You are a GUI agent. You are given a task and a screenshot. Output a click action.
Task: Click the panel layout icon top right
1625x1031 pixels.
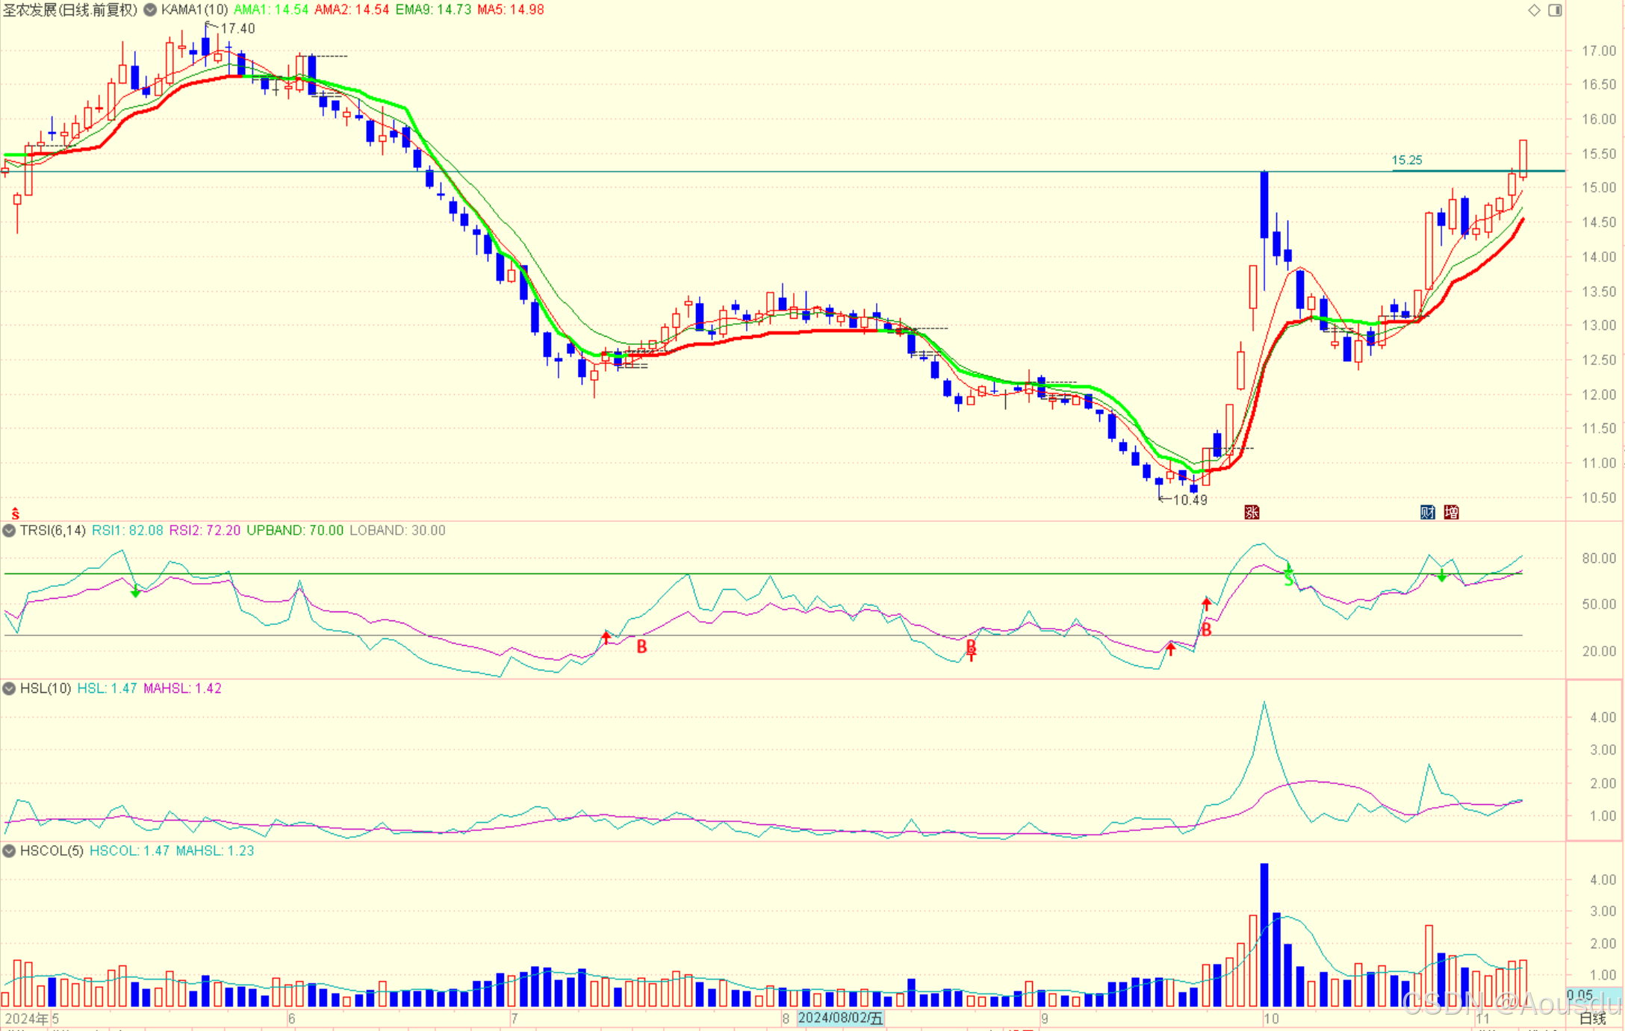[1555, 10]
